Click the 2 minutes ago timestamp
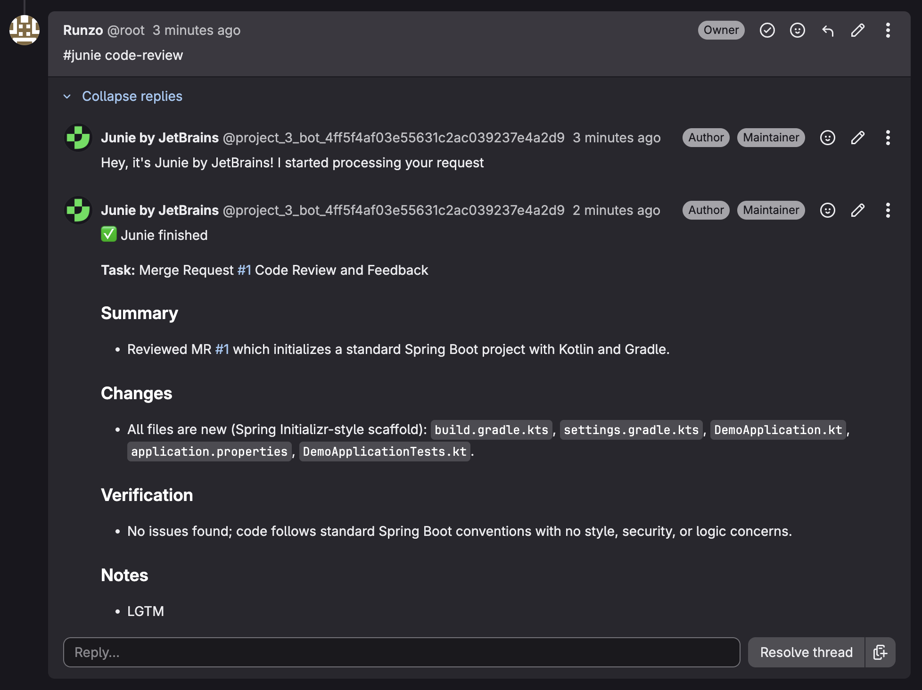Image resolution: width=922 pixels, height=690 pixels. [x=617, y=210]
